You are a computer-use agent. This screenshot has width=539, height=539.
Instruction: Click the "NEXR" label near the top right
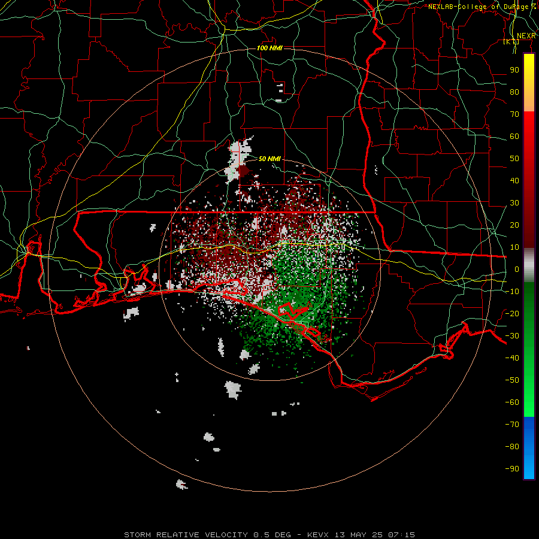tap(526, 36)
